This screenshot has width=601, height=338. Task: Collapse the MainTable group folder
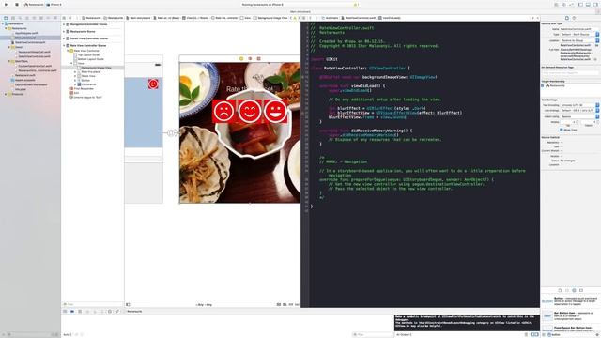coord(9,61)
